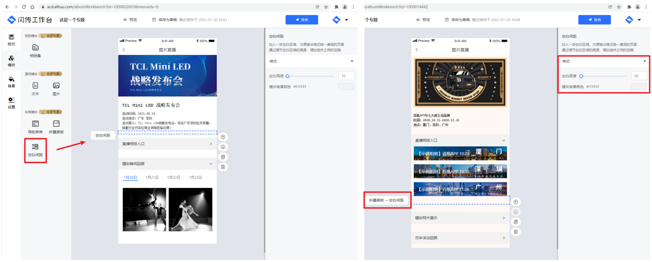Open the 模块 modules section in sidebar
The height and width of the screenshot is (262, 652).
[11, 61]
